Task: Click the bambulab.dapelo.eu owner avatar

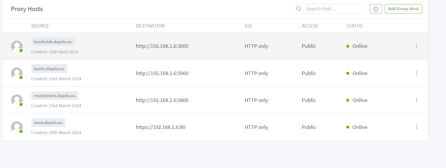Action: pos(17,46)
